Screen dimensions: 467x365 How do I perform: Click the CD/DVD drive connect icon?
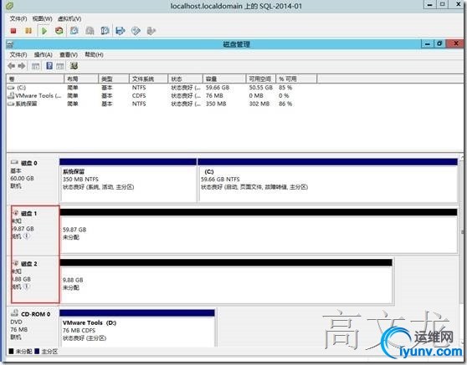click(x=136, y=31)
